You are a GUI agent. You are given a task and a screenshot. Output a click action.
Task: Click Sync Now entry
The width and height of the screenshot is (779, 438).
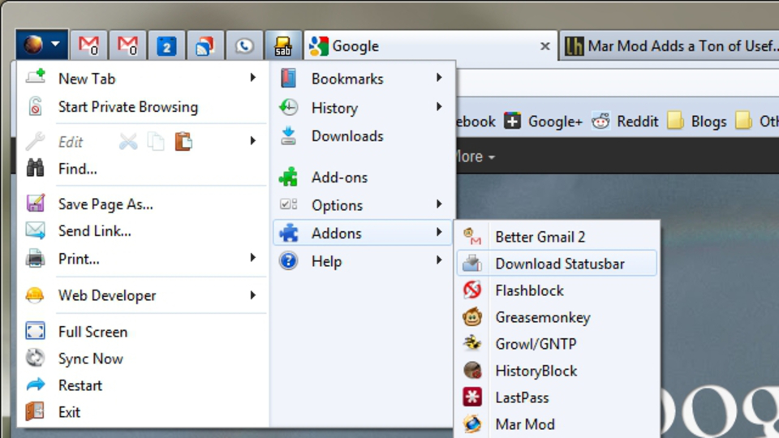click(142, 359)
